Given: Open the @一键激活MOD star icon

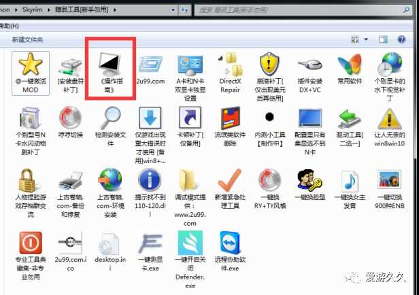Looking at the screenshot, I should tap(30, 63).
